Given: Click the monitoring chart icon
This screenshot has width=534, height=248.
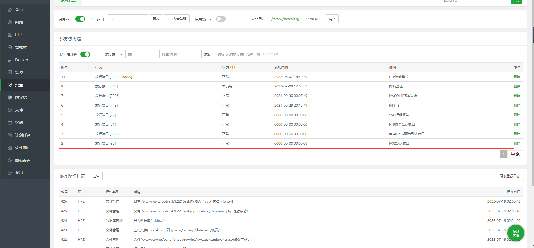Looking at the screenshot, I should 10,72.
